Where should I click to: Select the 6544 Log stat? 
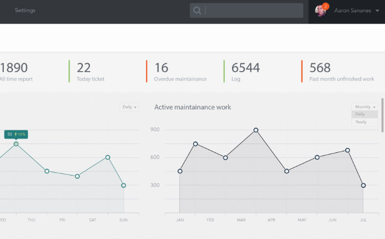(x=245, y=72)
